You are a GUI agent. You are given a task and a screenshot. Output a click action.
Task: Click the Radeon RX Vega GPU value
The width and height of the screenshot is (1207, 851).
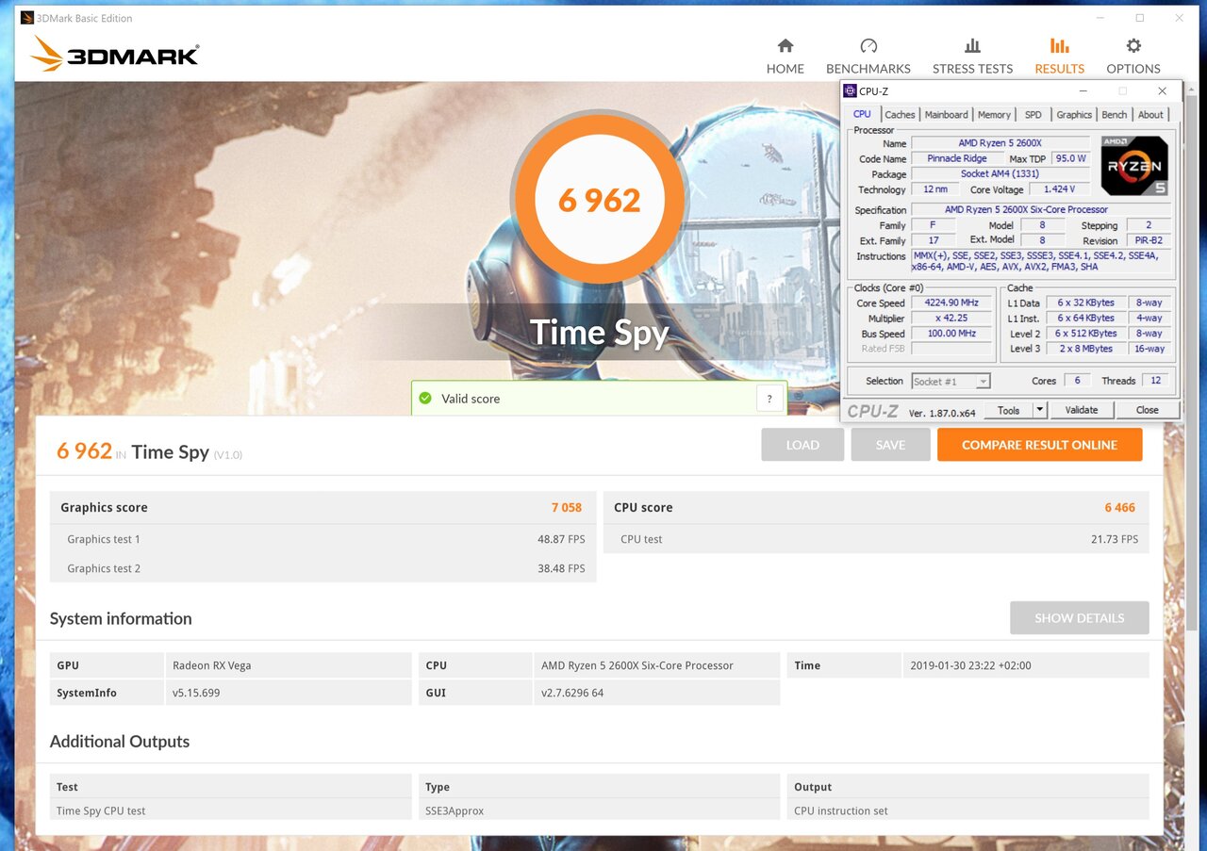coord(289,665)
